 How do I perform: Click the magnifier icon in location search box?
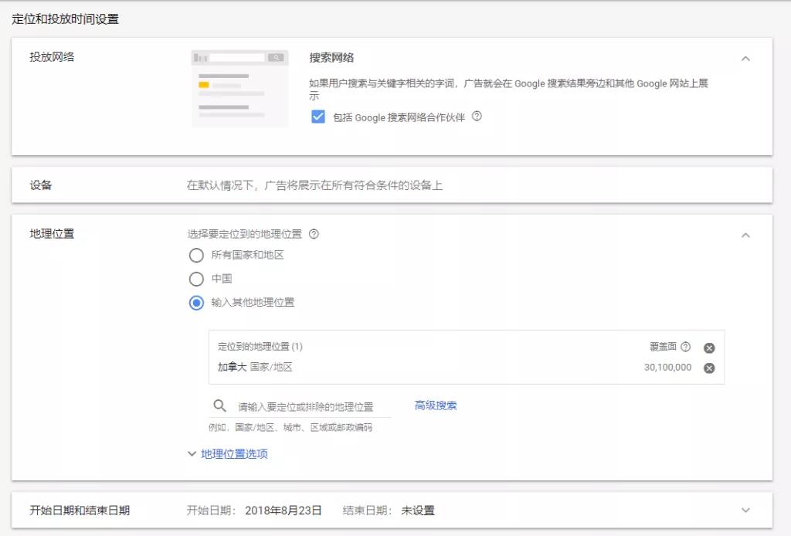coord(219,405)
